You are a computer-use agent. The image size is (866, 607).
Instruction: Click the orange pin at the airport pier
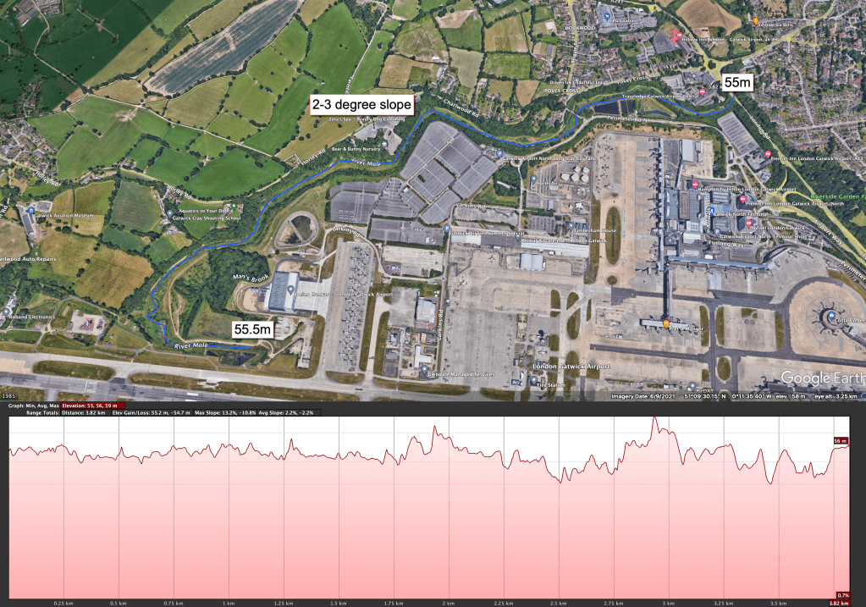[x=666, y=323]
